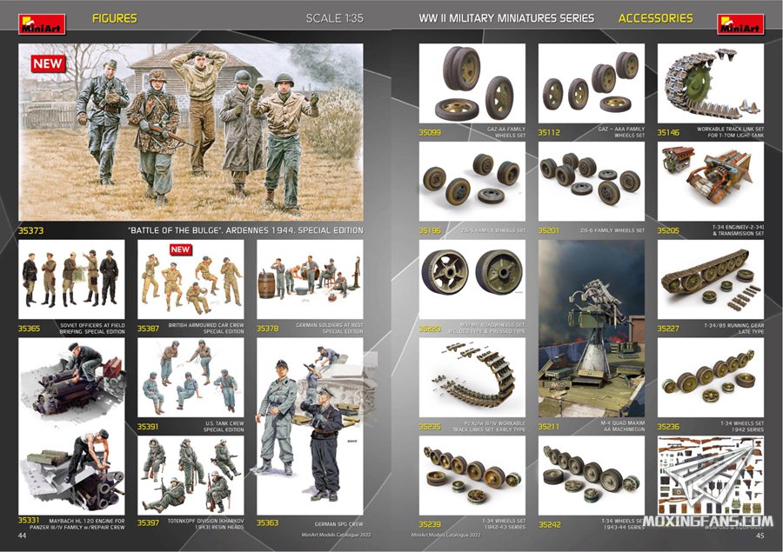Click the "T-34/85 Running Gear Late Type" caption
The width and height of the screenshot is (783, 552).
[x=733, y=329]
